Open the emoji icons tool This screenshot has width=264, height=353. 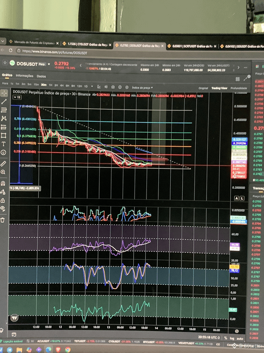click(x=3, y=152)
